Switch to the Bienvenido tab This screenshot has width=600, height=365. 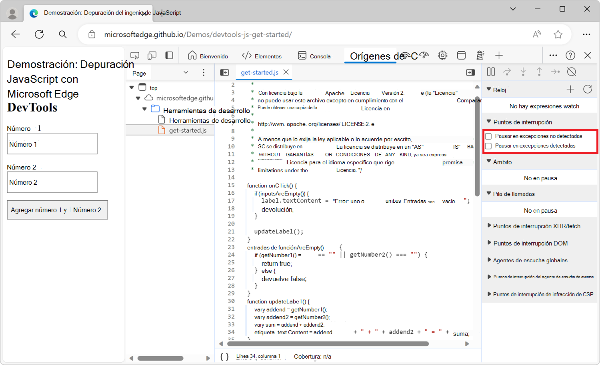click(208, 56)
